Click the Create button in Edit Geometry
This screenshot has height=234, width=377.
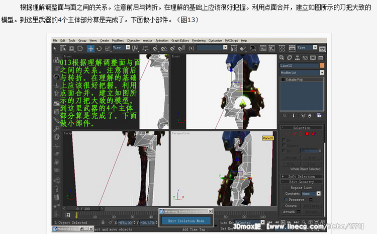(x=291, y=206)
